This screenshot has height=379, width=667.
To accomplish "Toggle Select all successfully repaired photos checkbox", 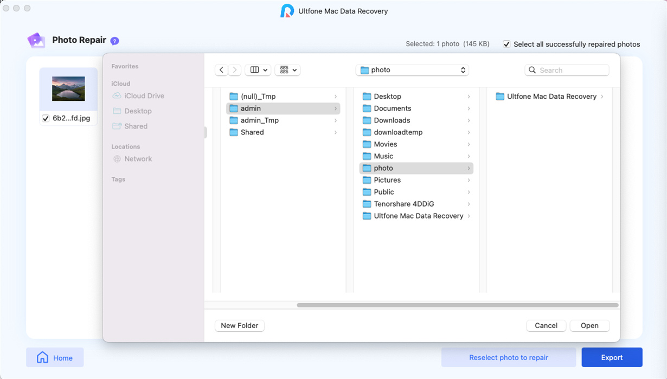I will [x=506, y=44].
